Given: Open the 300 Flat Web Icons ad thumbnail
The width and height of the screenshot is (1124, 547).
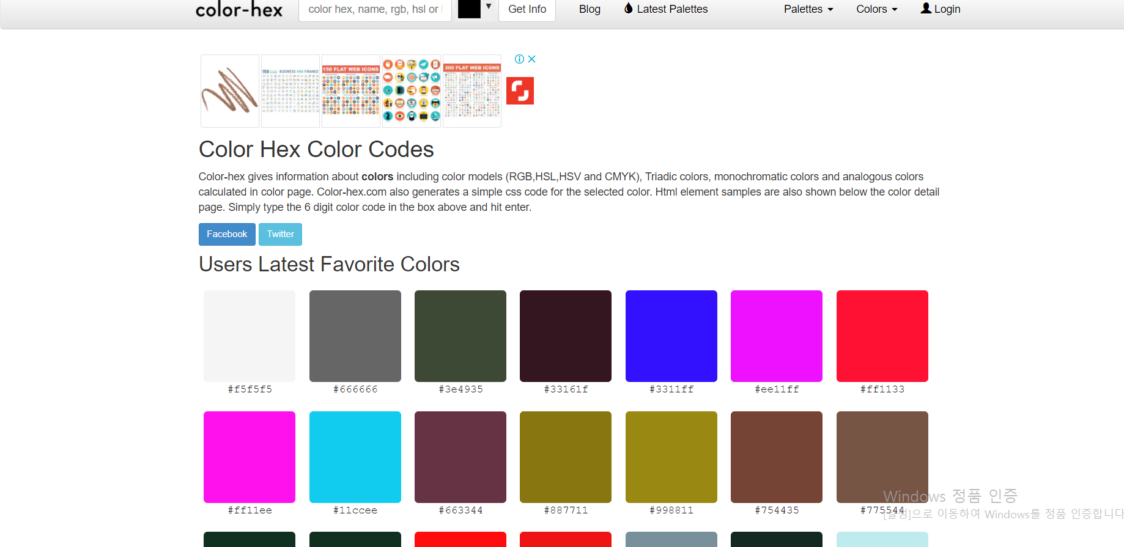Looking at the screenshot, I should pyautogui.click(x=472, y=91).
